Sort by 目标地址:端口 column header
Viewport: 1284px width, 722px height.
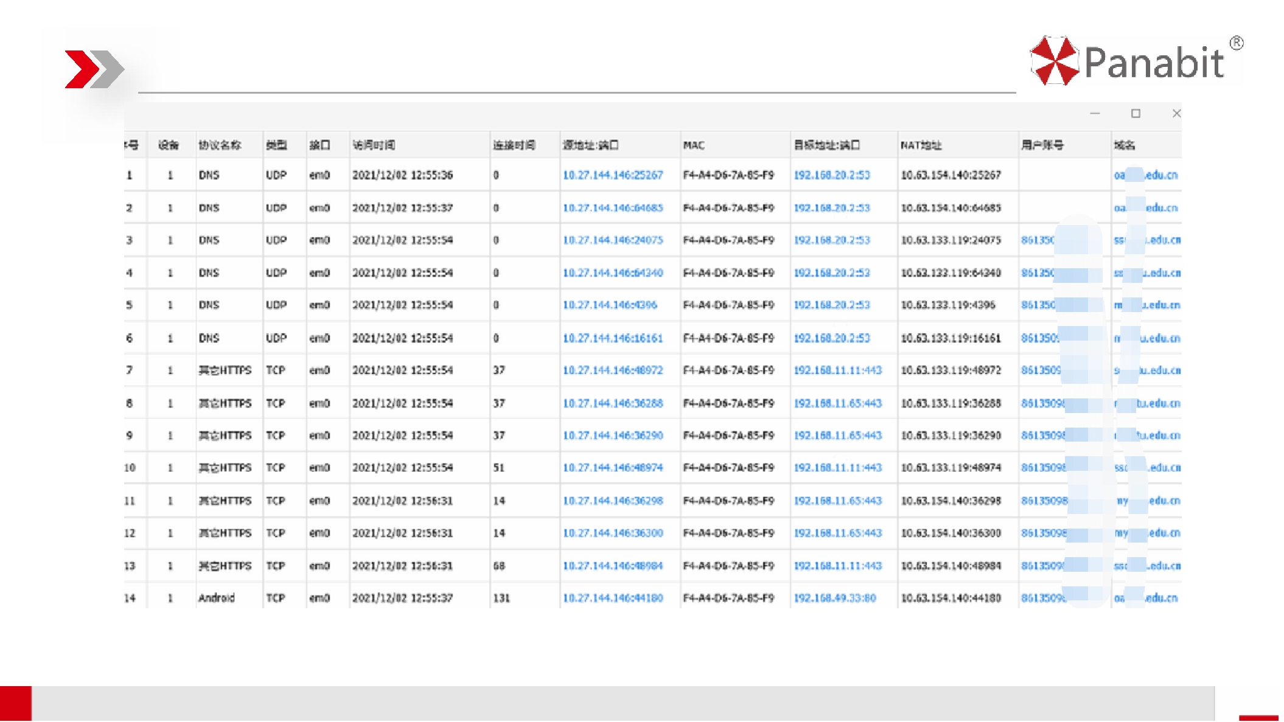click(x=827, y=145)
